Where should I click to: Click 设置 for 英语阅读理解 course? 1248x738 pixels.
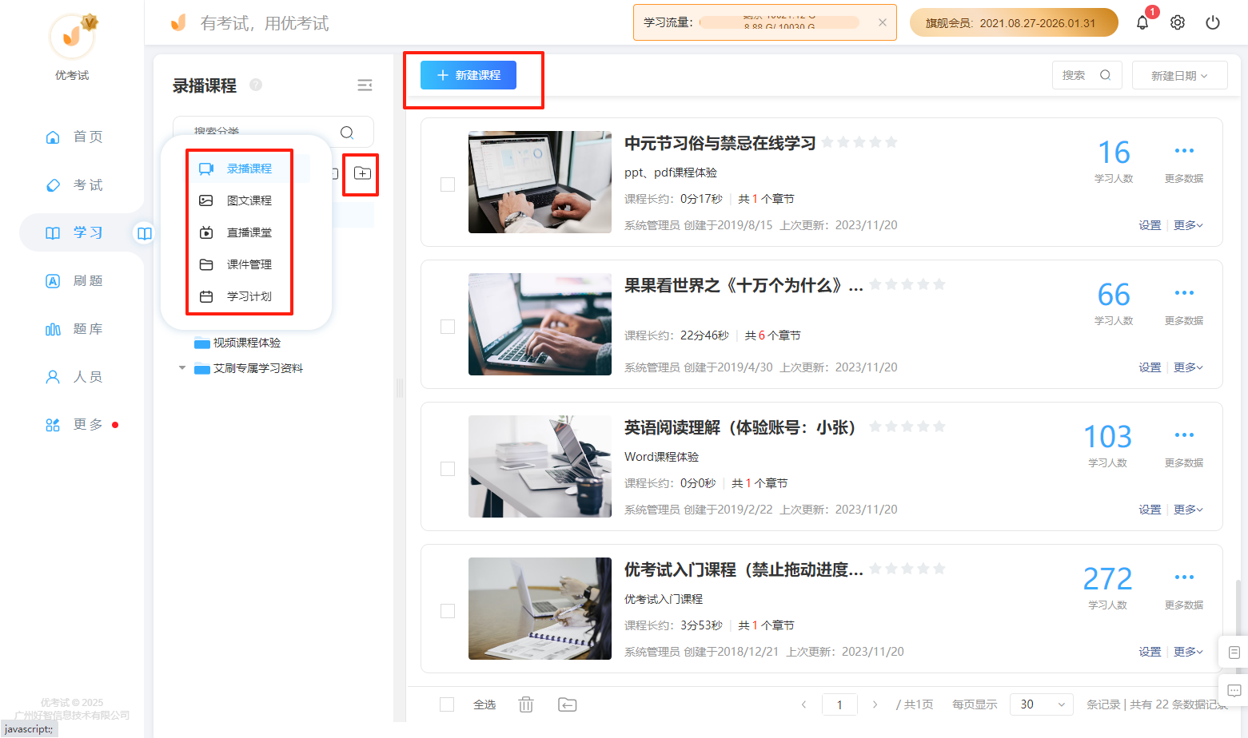point(1150,510)
